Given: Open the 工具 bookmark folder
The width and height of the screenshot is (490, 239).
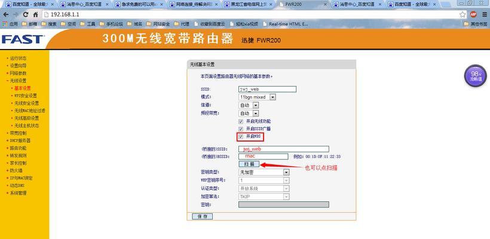Looking at the screenshot, I should click(88, 24).
